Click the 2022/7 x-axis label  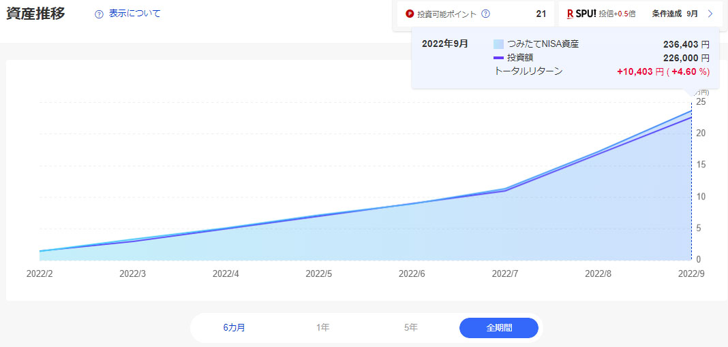[x=505, y=274]
